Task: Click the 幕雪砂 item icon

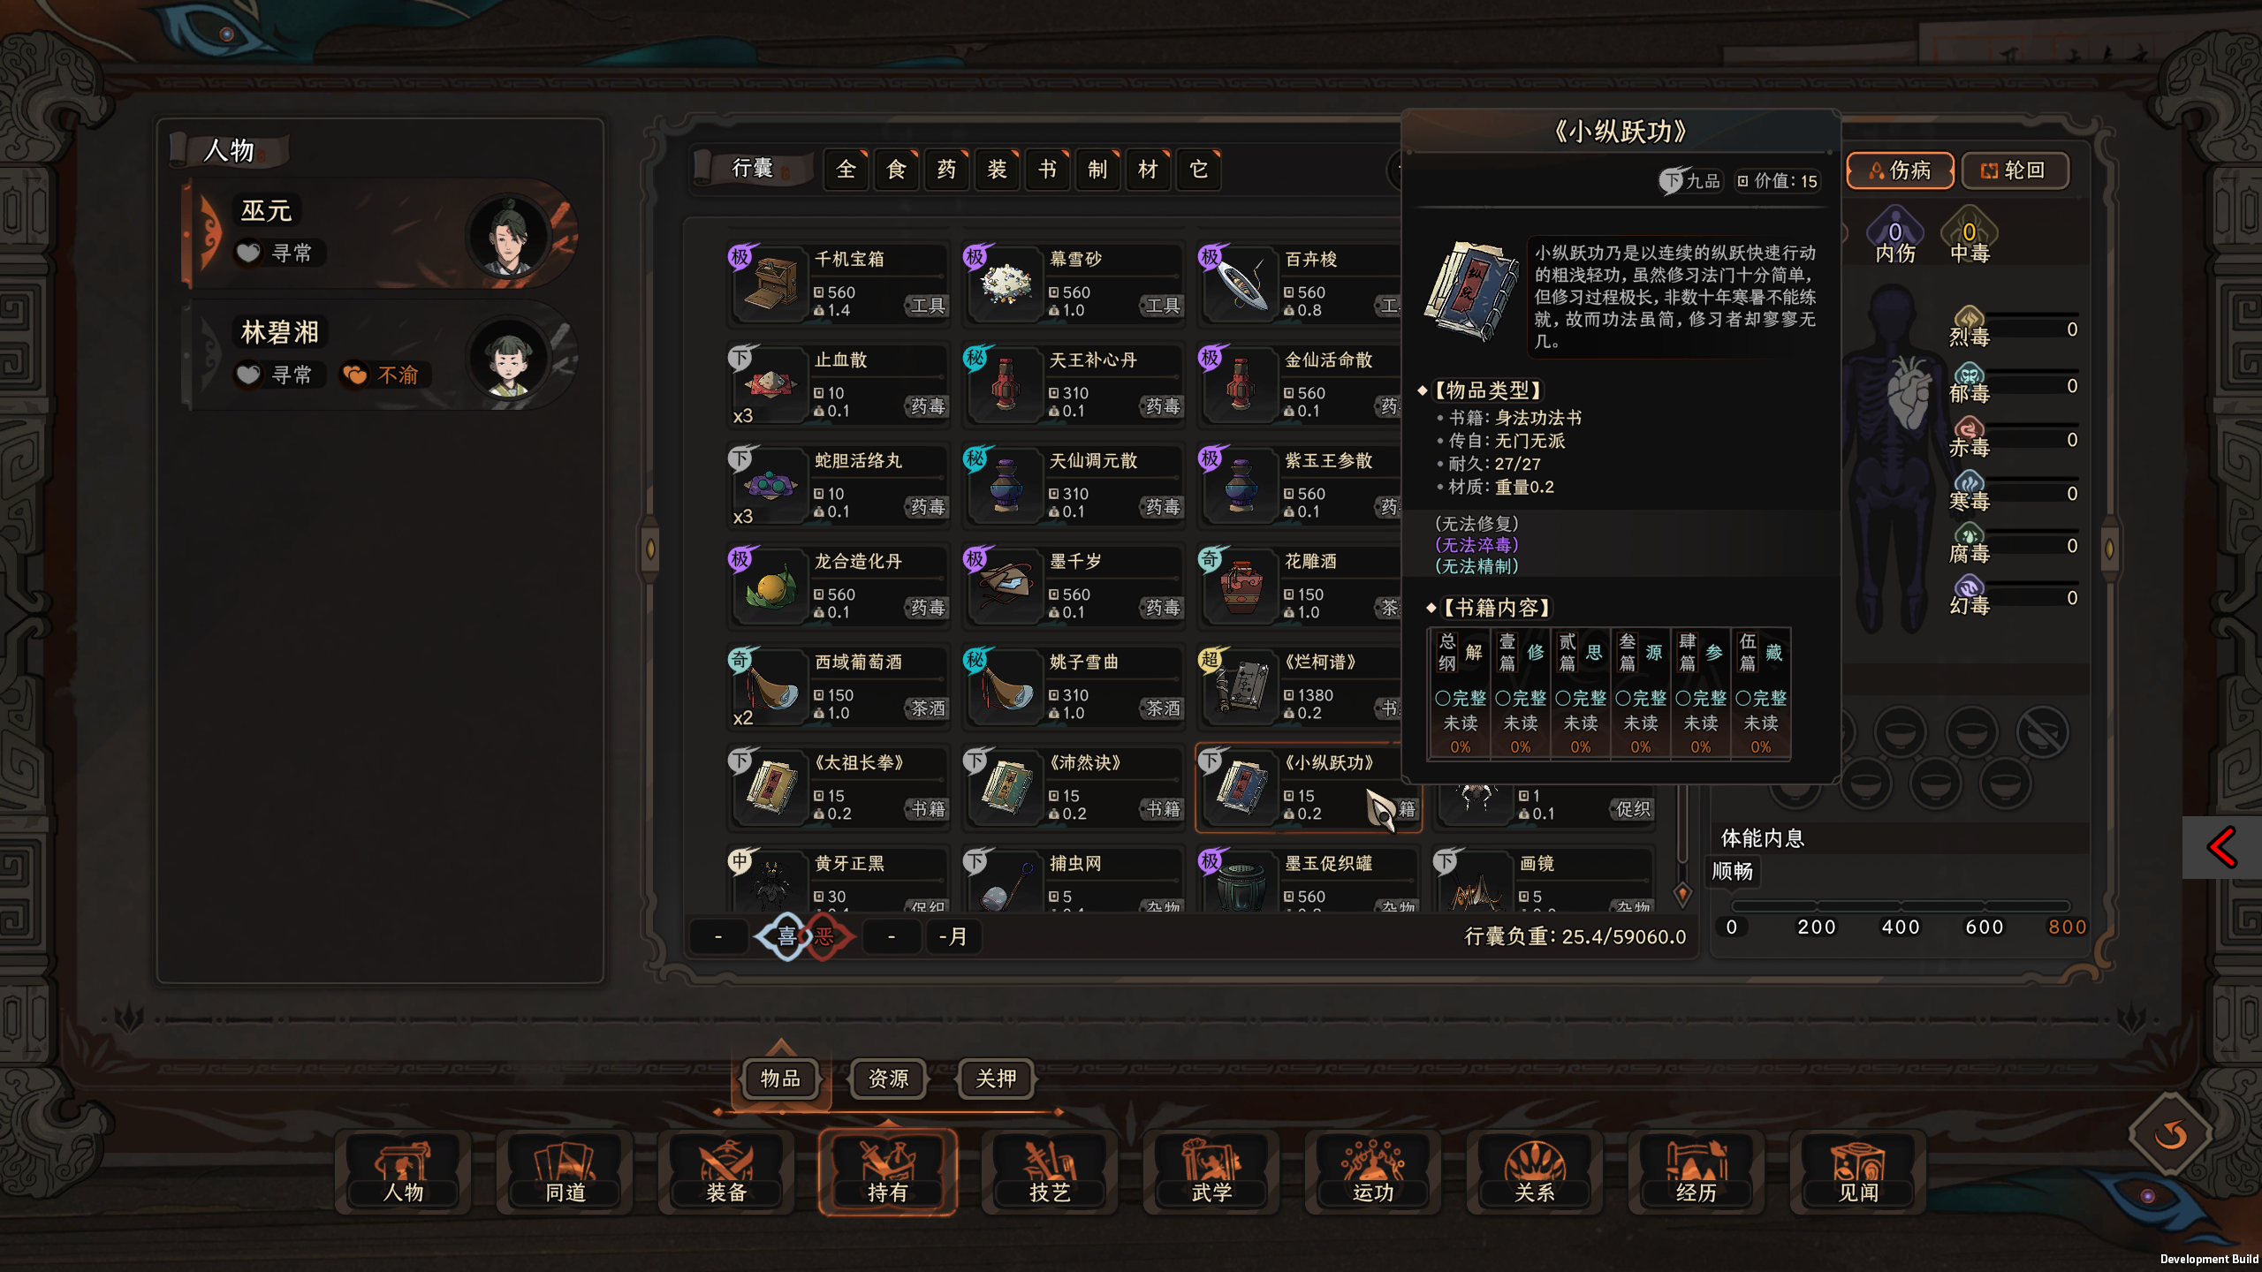Action: pos(1006,284)
